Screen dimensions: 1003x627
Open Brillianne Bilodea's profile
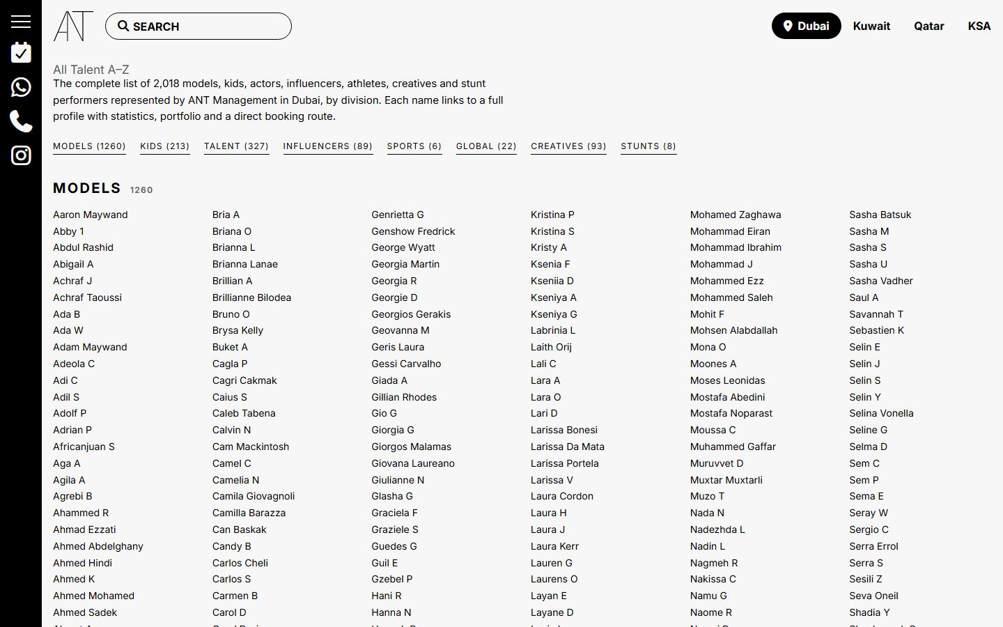(251, 297)
